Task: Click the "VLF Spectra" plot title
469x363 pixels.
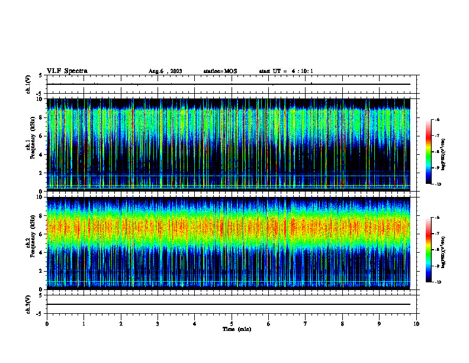Action: tap(67, 71)
